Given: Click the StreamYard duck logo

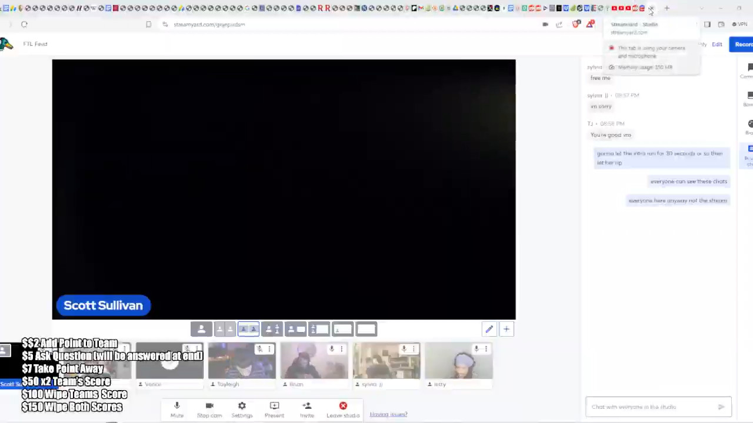Looking at the screenshot, I should pos(6,44).
